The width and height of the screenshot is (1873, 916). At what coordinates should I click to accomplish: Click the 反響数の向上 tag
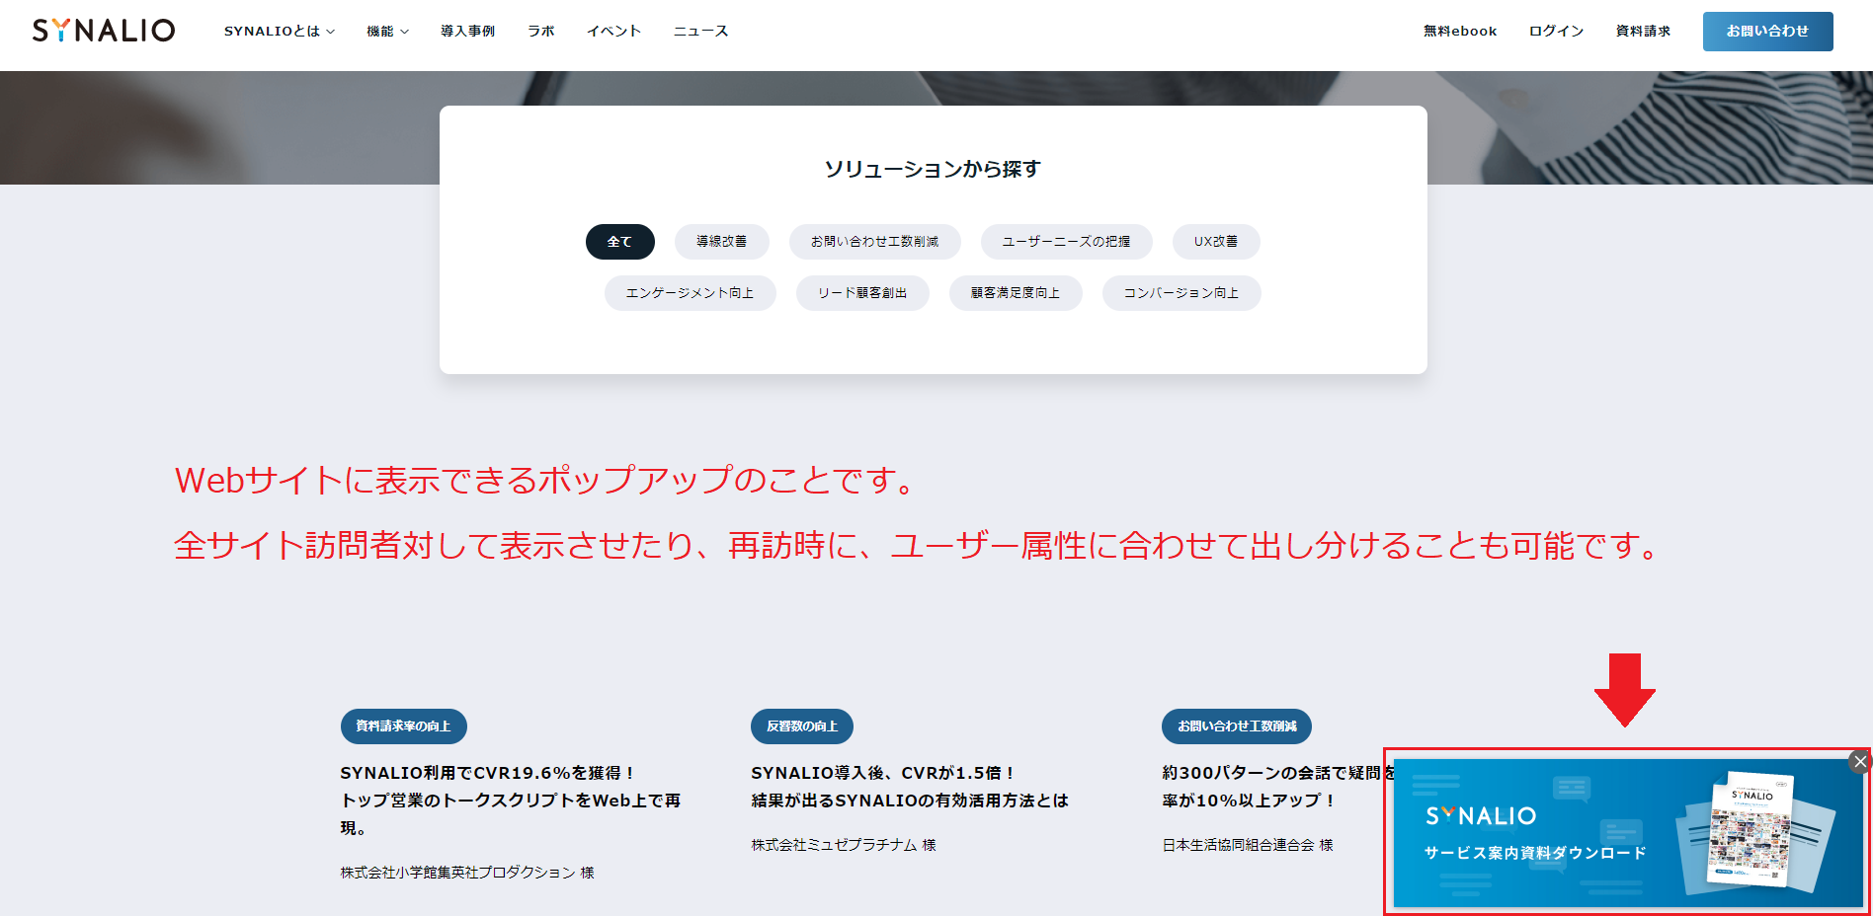tap(802, 726)
